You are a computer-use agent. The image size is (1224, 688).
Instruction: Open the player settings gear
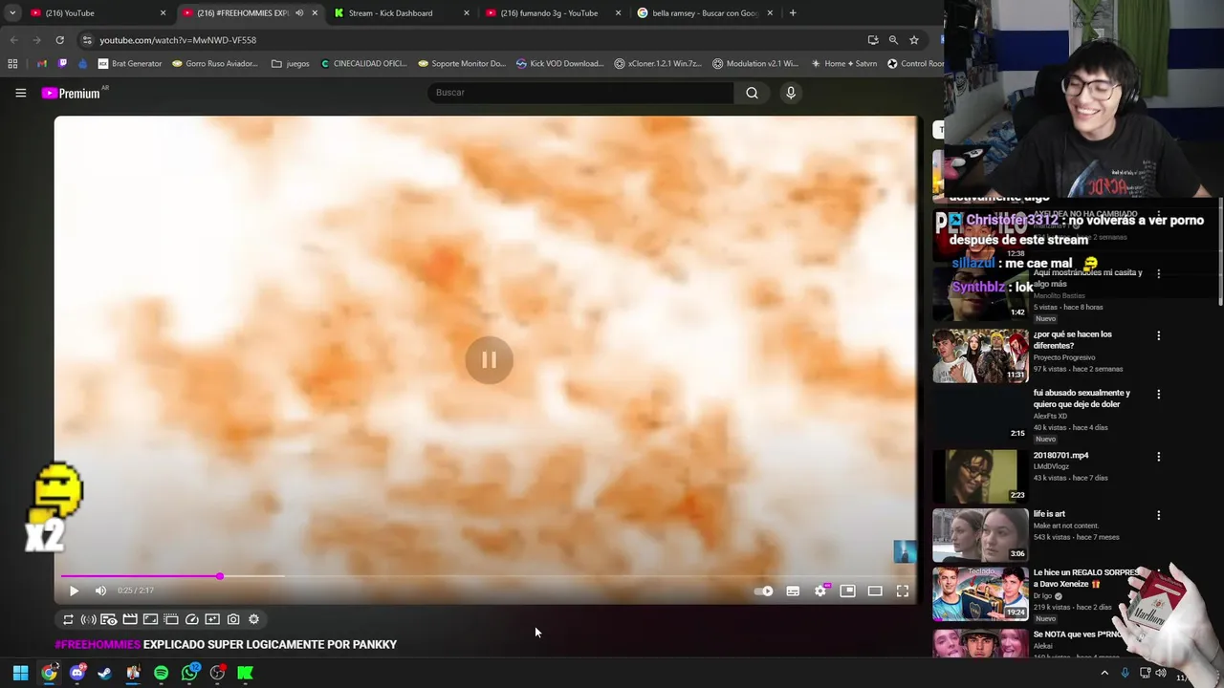pos(820,591)
